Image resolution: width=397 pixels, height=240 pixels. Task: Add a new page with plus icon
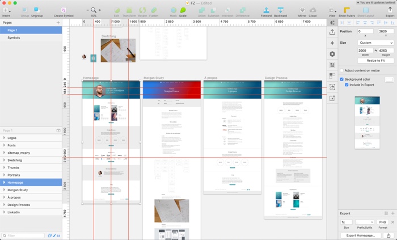pos(58,23)
